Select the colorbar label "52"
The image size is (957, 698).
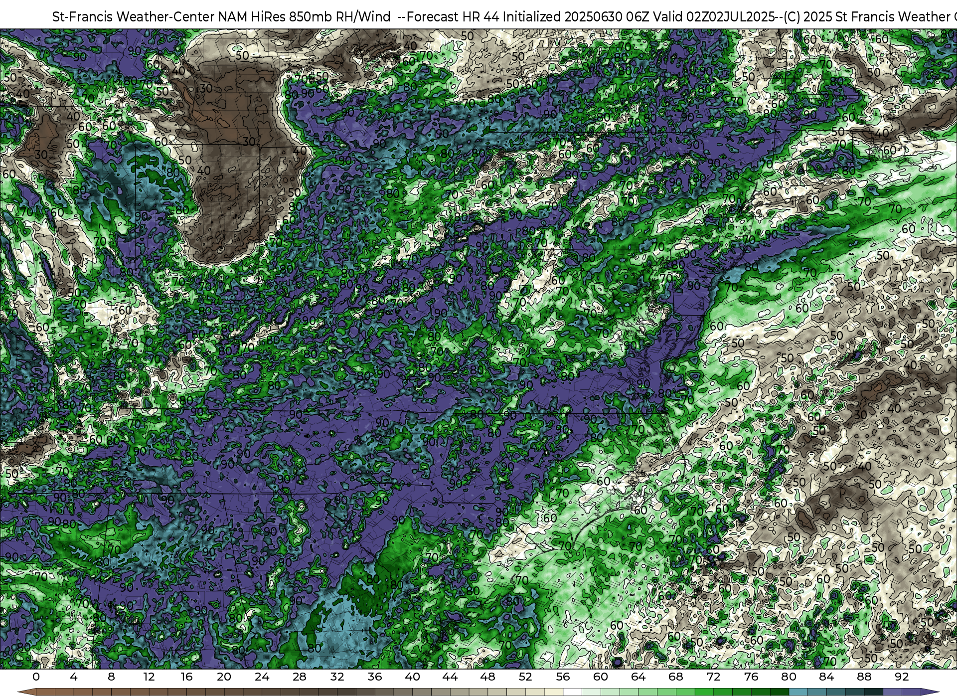pos(525,677)
